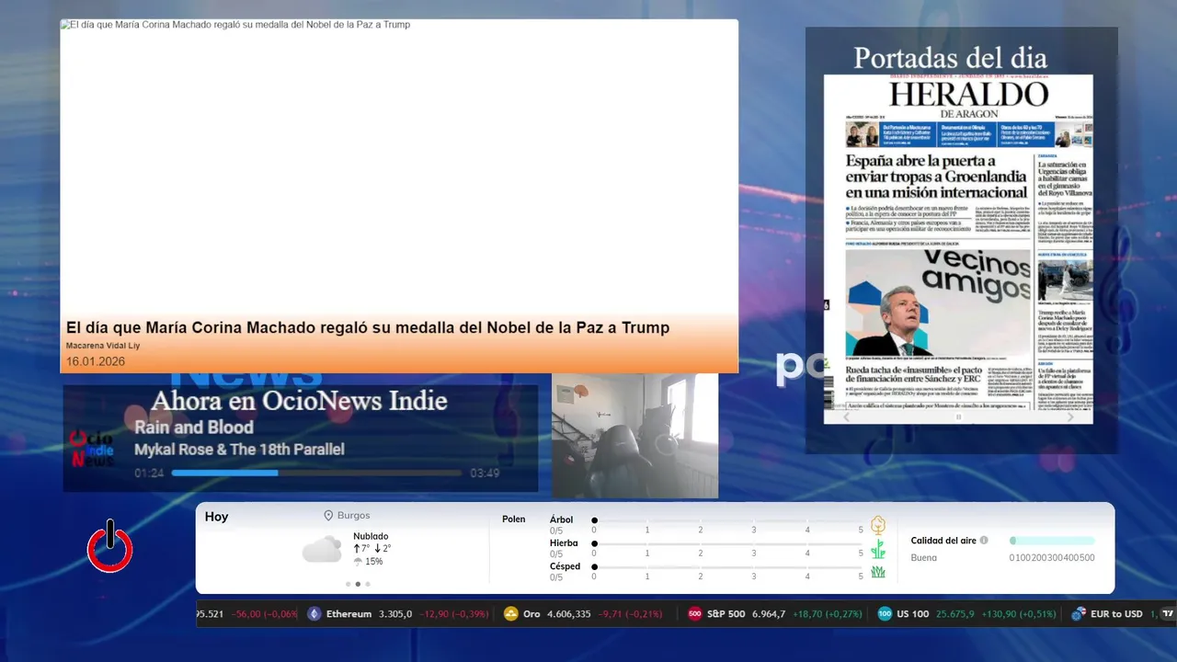Click the Hierba plant pollen icon
Image resolution: width=1177 pixels, height=662 pixels.
click(878, 549)
